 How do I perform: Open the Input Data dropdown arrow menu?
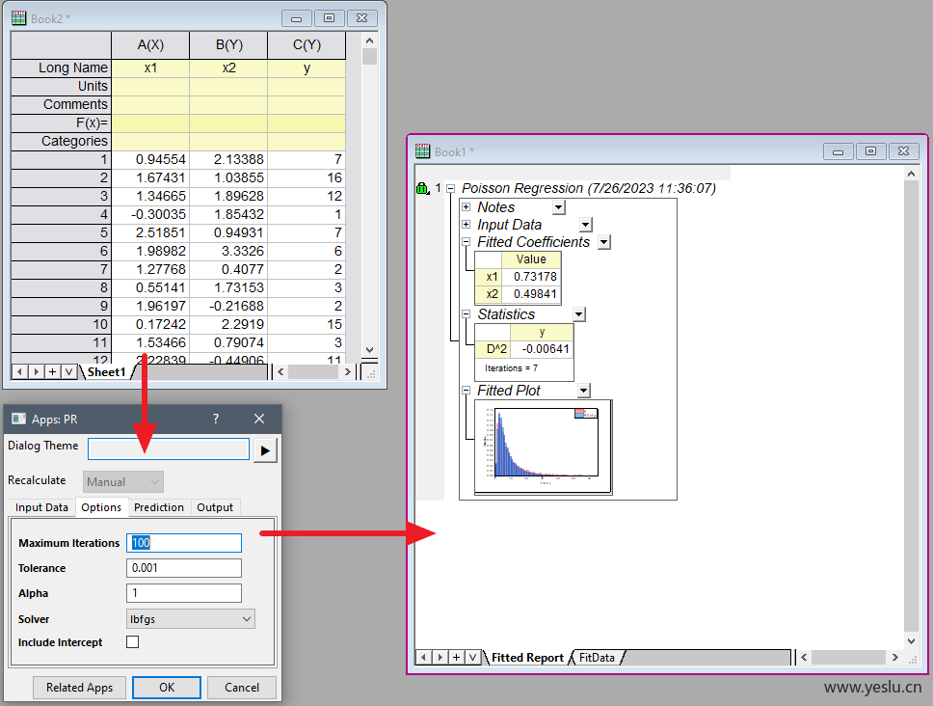[x=585, y=225]
